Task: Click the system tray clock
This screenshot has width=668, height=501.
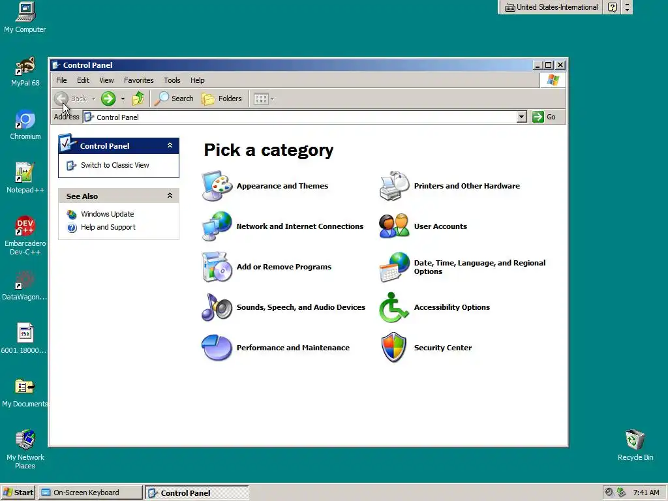Action: [646, 493]
